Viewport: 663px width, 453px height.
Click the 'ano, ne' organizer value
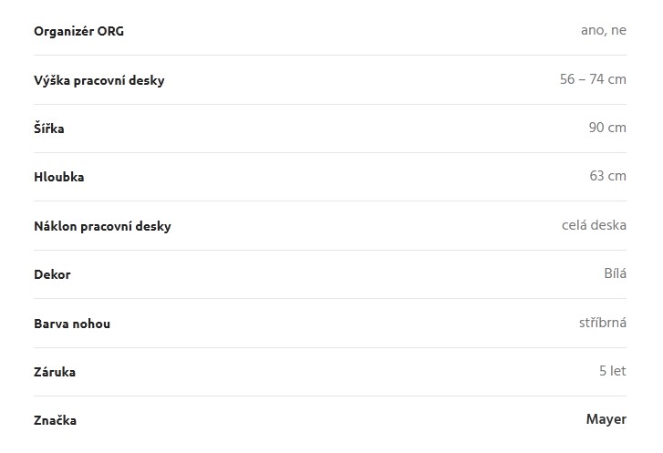604,30
